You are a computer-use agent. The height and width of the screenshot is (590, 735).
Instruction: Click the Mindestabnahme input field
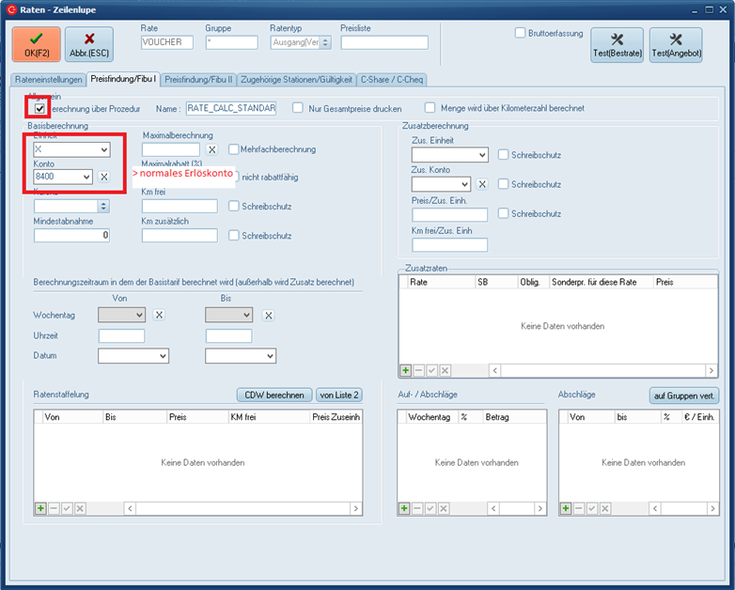coord(71,236)
